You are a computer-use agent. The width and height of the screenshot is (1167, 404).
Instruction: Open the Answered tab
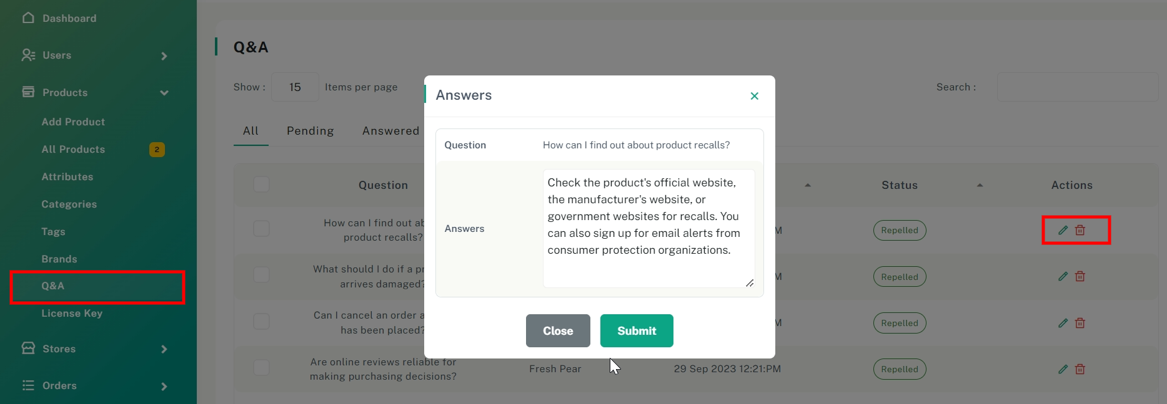pos(390,131)
